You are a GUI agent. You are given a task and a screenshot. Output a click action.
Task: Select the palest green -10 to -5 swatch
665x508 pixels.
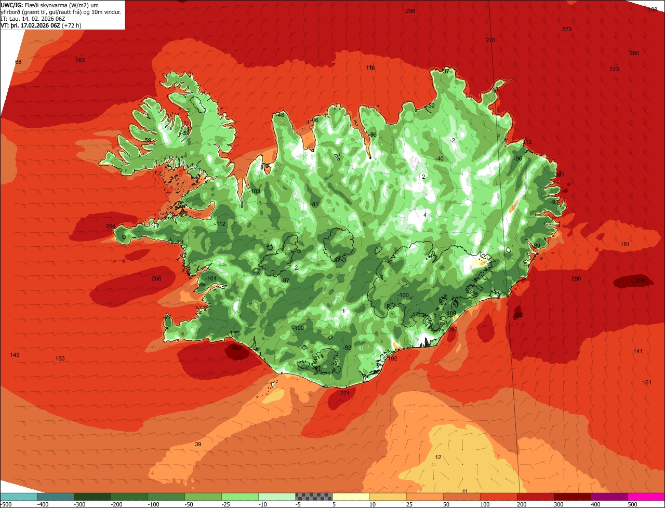[276, 497]
